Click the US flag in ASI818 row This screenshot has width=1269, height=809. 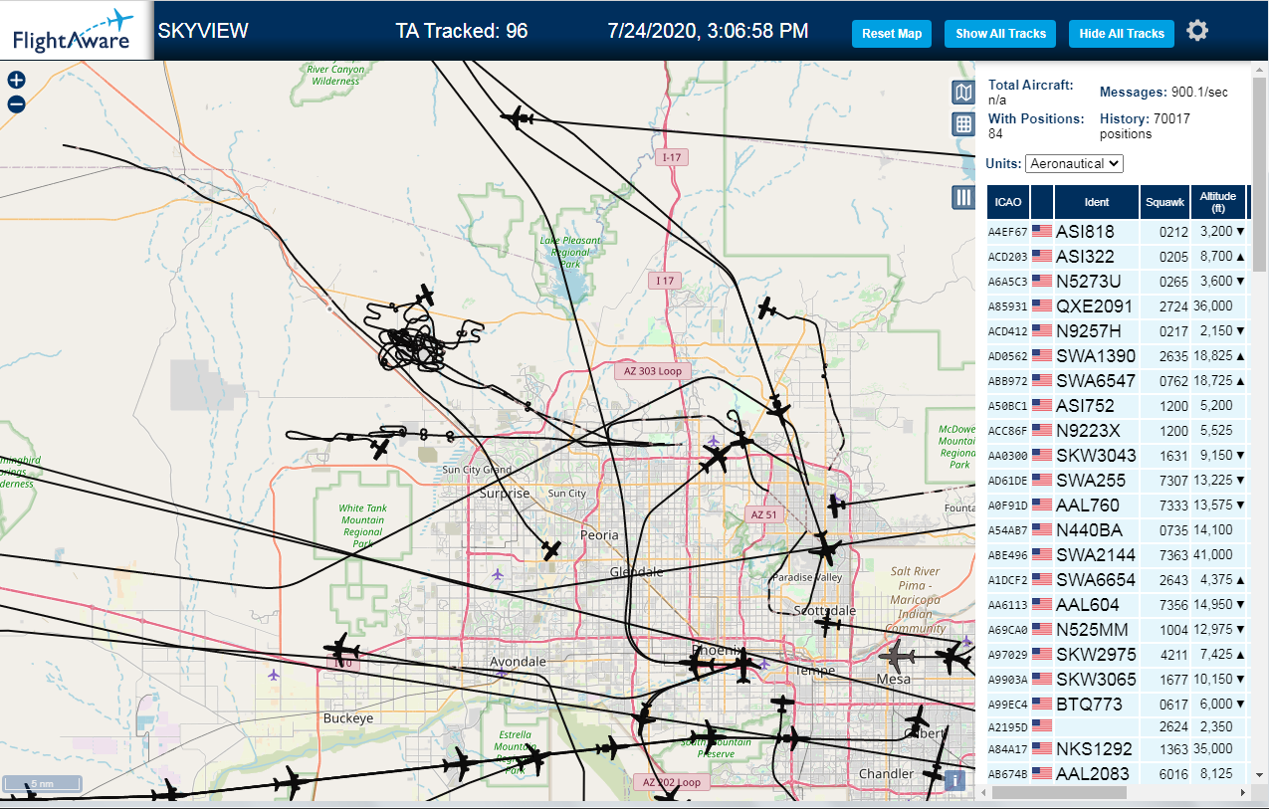point(1042,231)
